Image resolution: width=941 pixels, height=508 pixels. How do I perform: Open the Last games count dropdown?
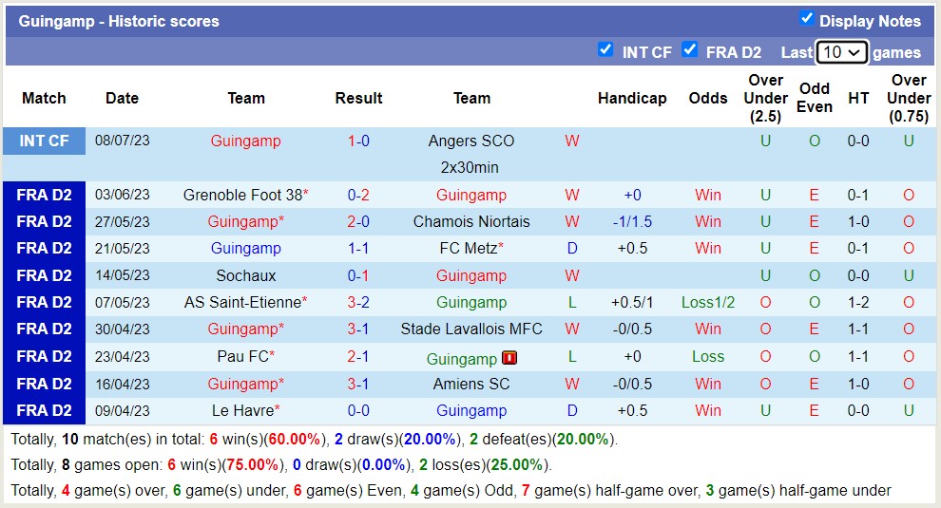(x=841, y=52)
